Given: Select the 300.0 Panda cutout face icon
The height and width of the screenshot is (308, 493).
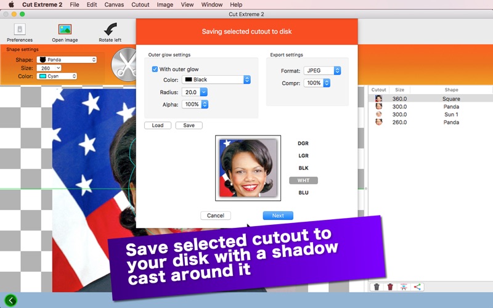Looking at the screenshot, I should click(x=378, y=107).
